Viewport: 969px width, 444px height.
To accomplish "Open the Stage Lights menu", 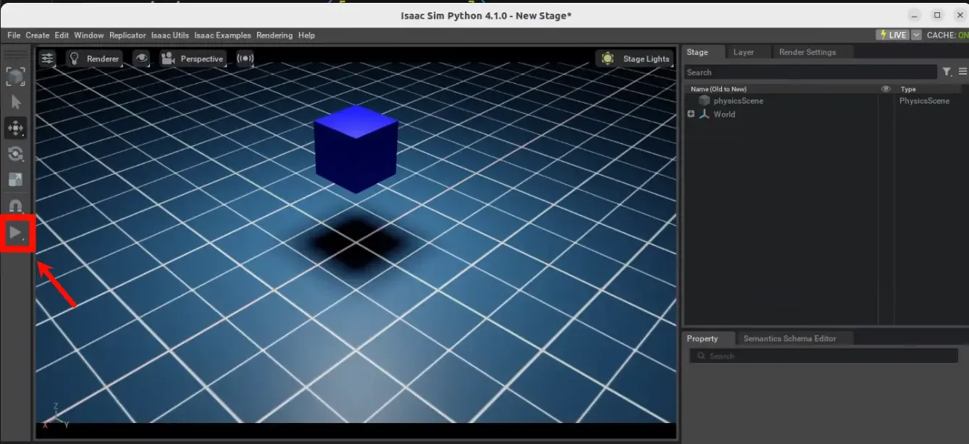I will point(636,59).
